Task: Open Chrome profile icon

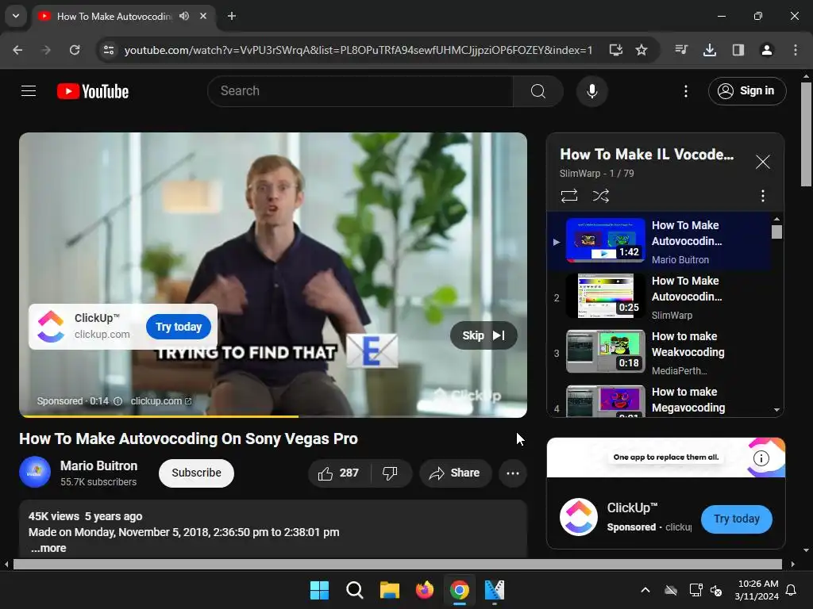Action: click(x=766, y=50)
